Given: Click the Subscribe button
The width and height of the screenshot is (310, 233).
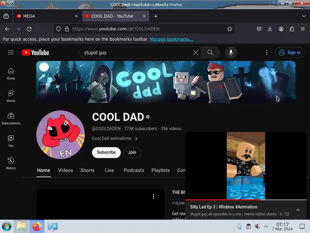Looking at the screenshot, I should click(x=106, y=152).
